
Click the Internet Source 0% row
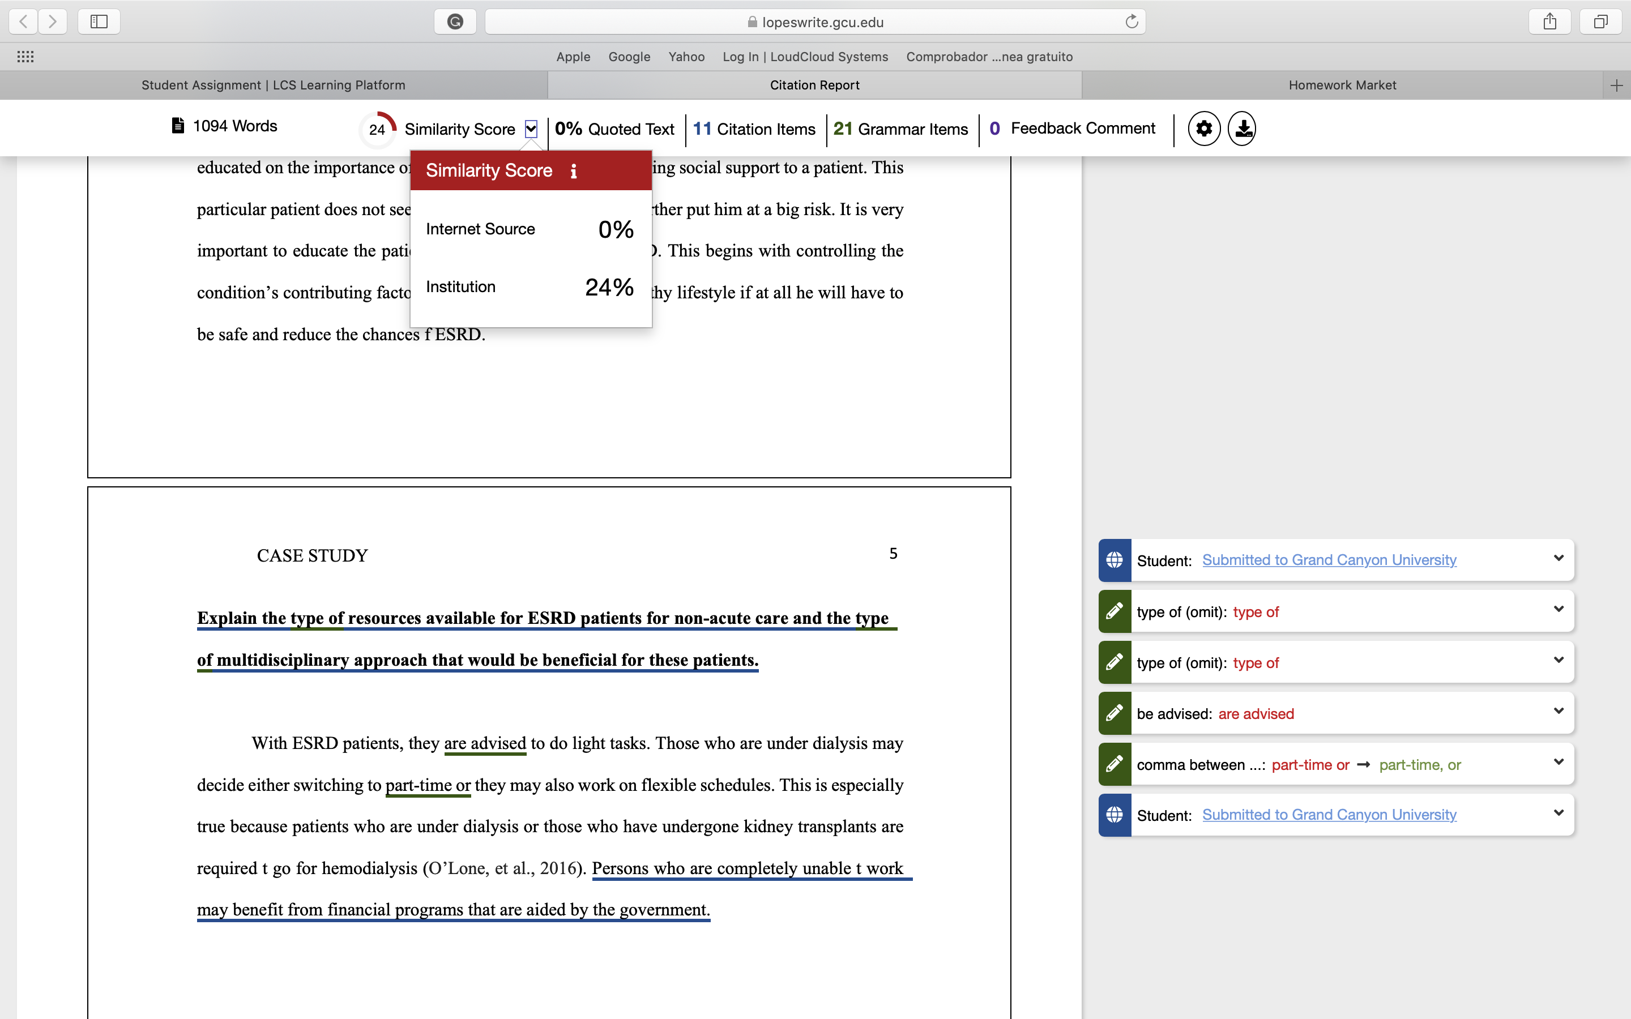(531, 229)
